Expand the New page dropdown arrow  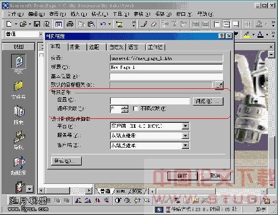[x=16, y=24]
